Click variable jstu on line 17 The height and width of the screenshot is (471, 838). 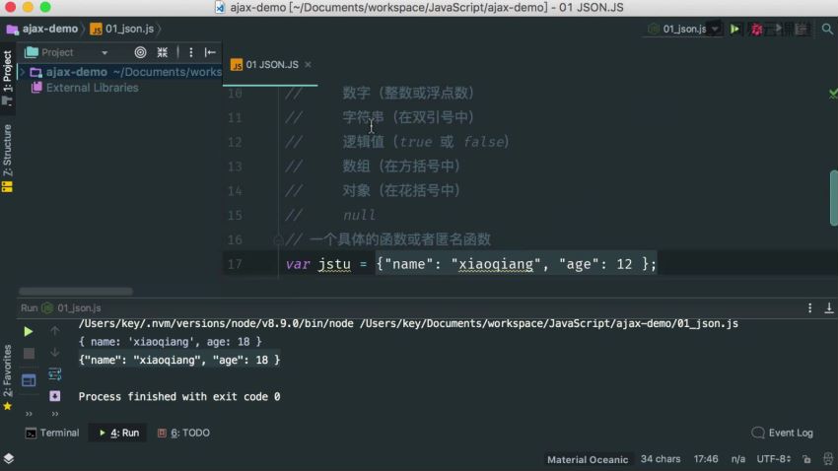334,264
